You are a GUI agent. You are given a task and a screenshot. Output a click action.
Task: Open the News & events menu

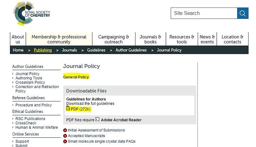coord(207,39)
